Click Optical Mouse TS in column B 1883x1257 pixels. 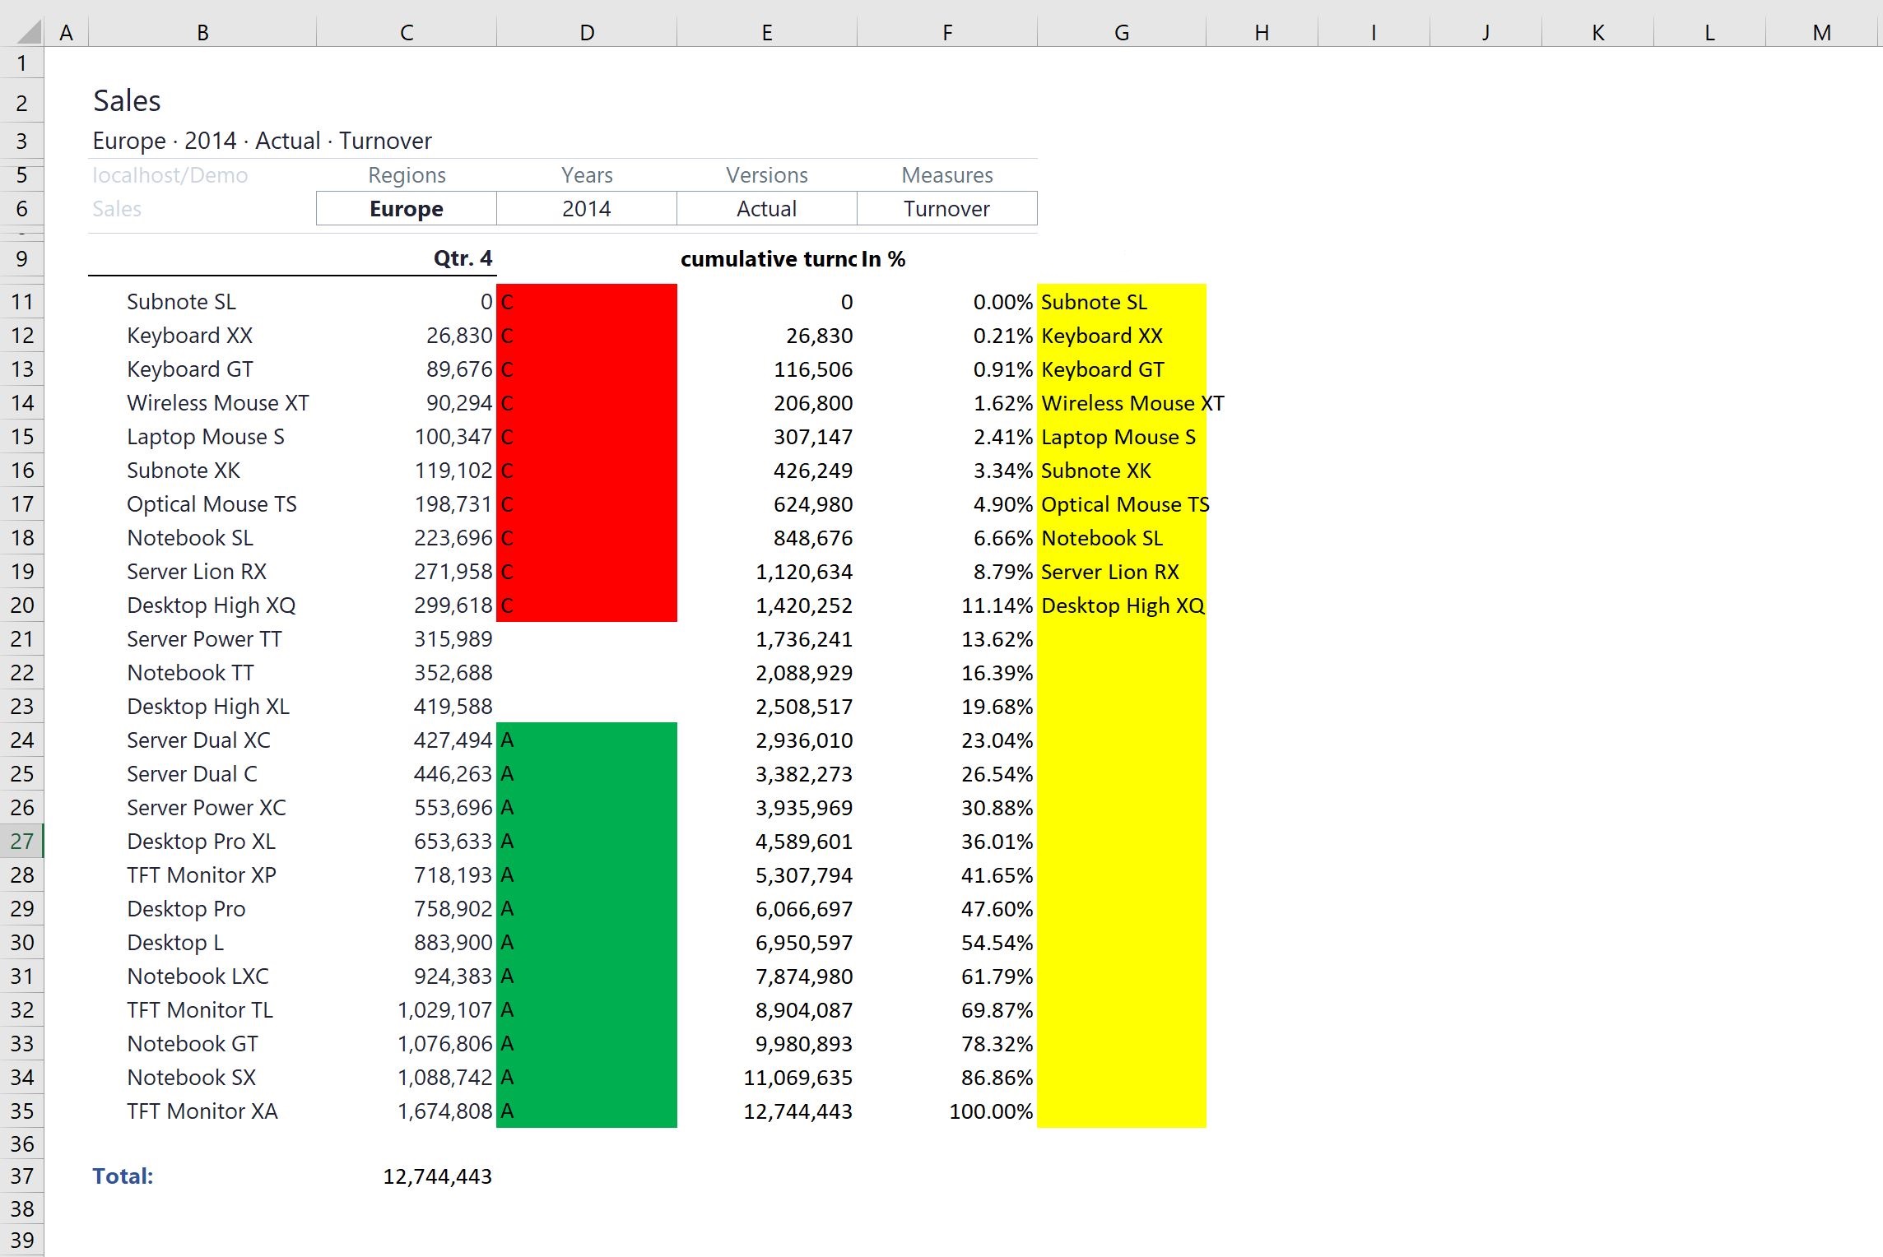pyautogui.click(x=212, y=504)
